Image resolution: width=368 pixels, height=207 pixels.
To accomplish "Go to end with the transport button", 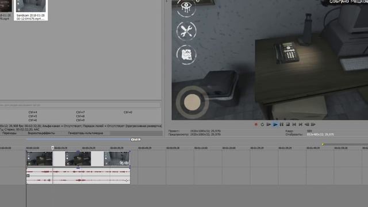I will 300,124.
